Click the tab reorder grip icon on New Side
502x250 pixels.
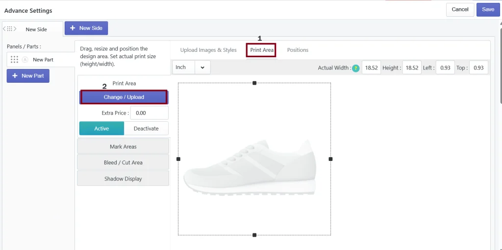point(10,29)
